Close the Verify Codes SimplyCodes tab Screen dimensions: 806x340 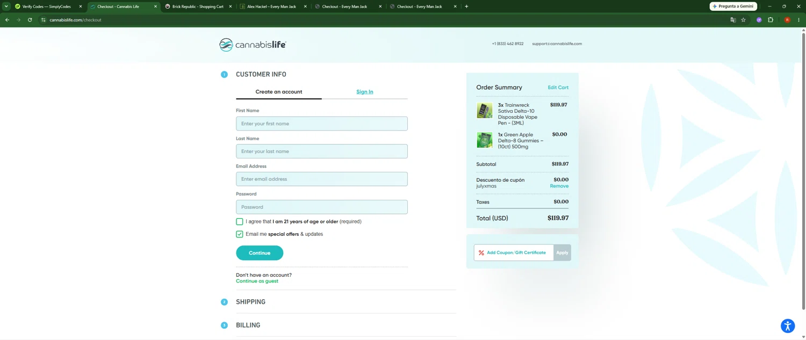[81, 6]
